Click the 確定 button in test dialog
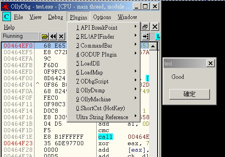 tap(190, 94)
